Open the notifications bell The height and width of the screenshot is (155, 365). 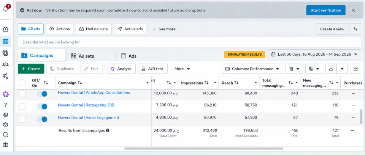(6, 9)
